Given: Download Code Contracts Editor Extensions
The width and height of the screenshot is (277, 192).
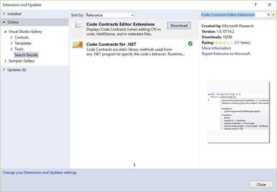Looking at the screenshot, I should click(179, 26).
